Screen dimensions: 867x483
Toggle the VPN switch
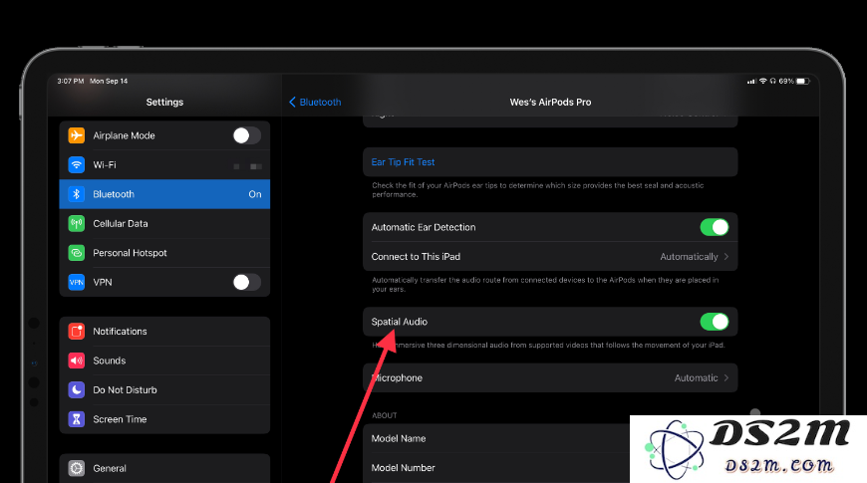tap(246, 282)
